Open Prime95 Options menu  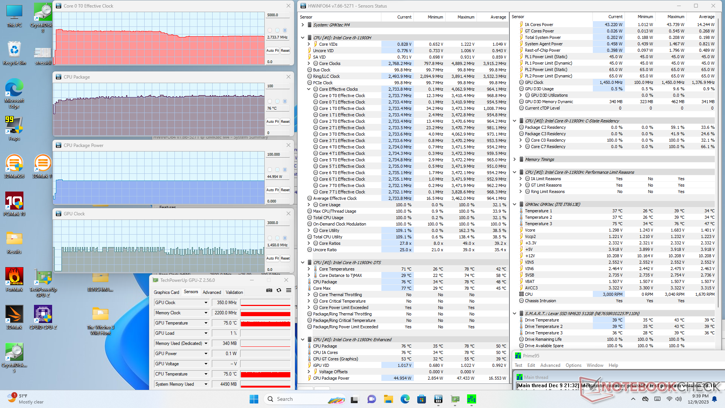click(x=573, y=365)
